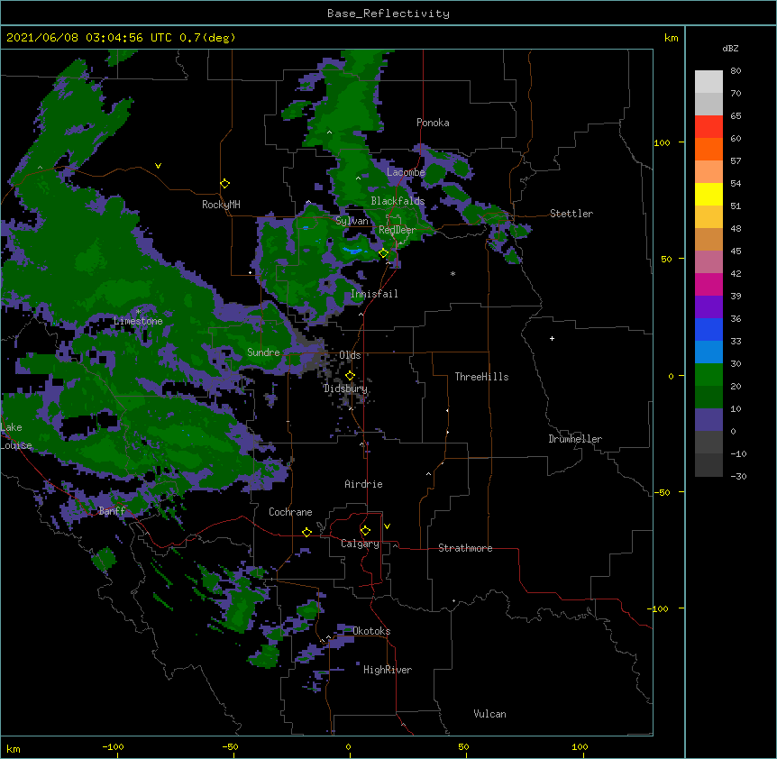Click the Limestone label
The width and height of the screenshot is (777, 759).
[x=138, y=321]
